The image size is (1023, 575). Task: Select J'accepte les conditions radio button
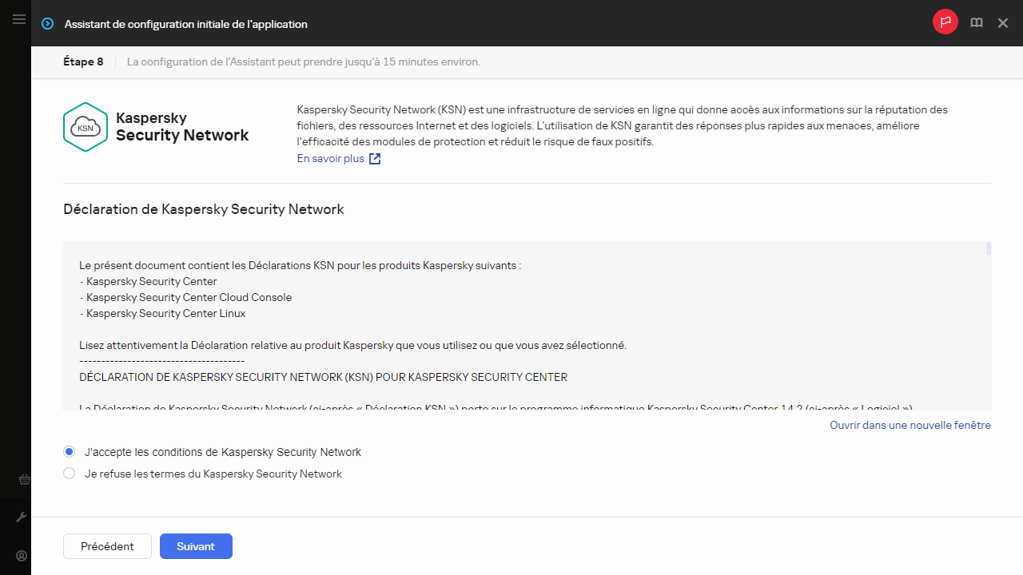click(x=70, y=452)
